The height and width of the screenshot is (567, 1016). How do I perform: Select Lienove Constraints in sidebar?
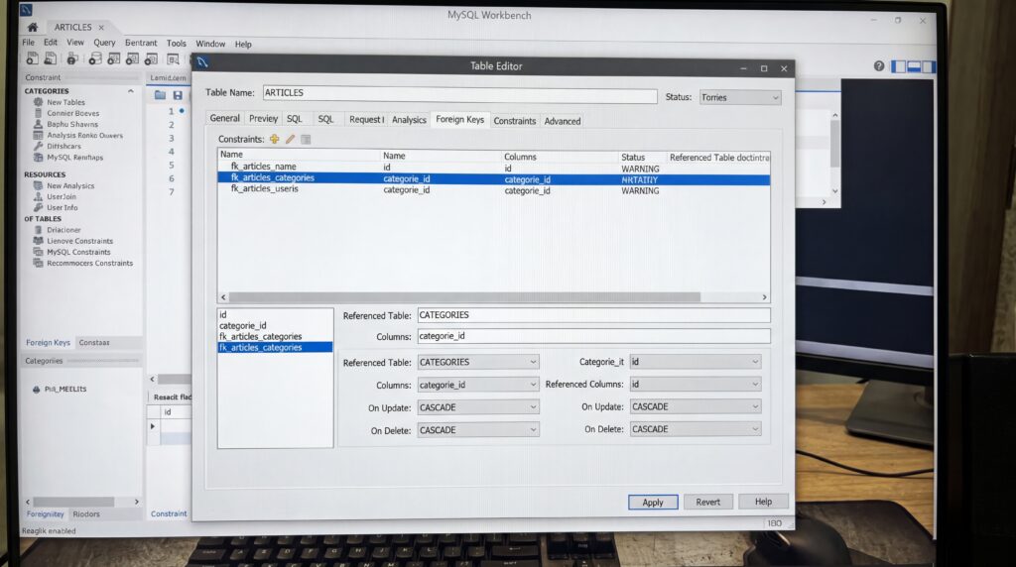(79, 241)
